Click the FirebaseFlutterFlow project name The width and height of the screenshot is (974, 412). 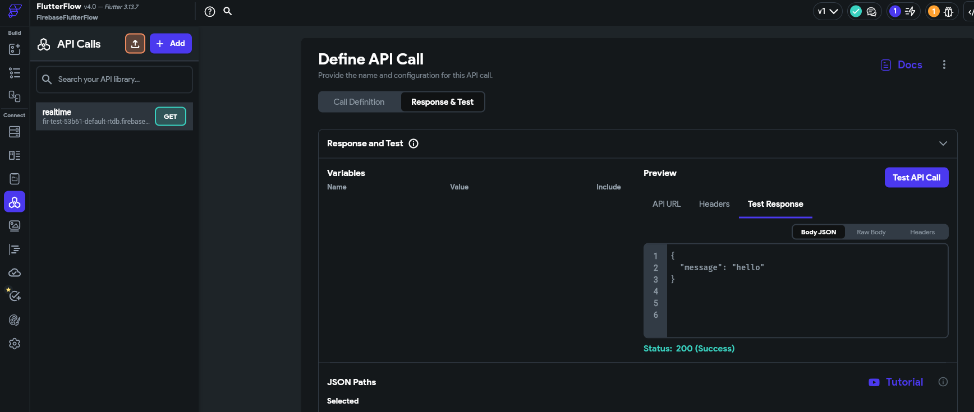[67, 17]
